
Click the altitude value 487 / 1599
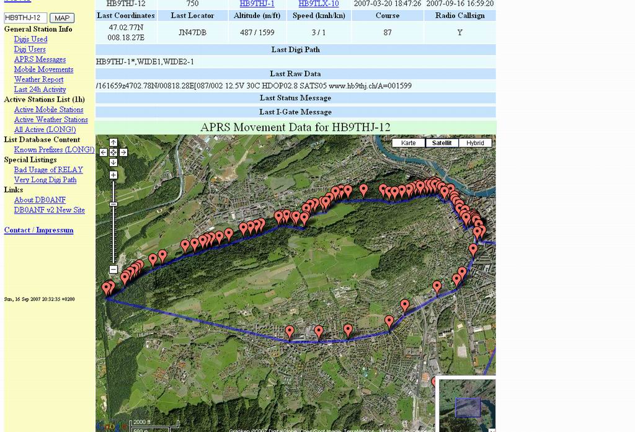257,33
